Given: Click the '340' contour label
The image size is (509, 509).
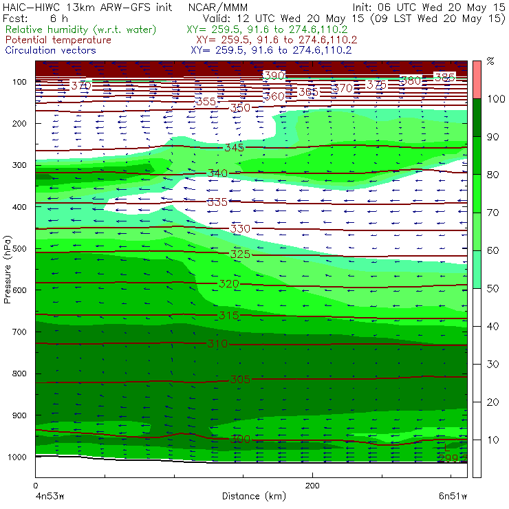Looking at the screenshot, I should [x=218, y=173].
